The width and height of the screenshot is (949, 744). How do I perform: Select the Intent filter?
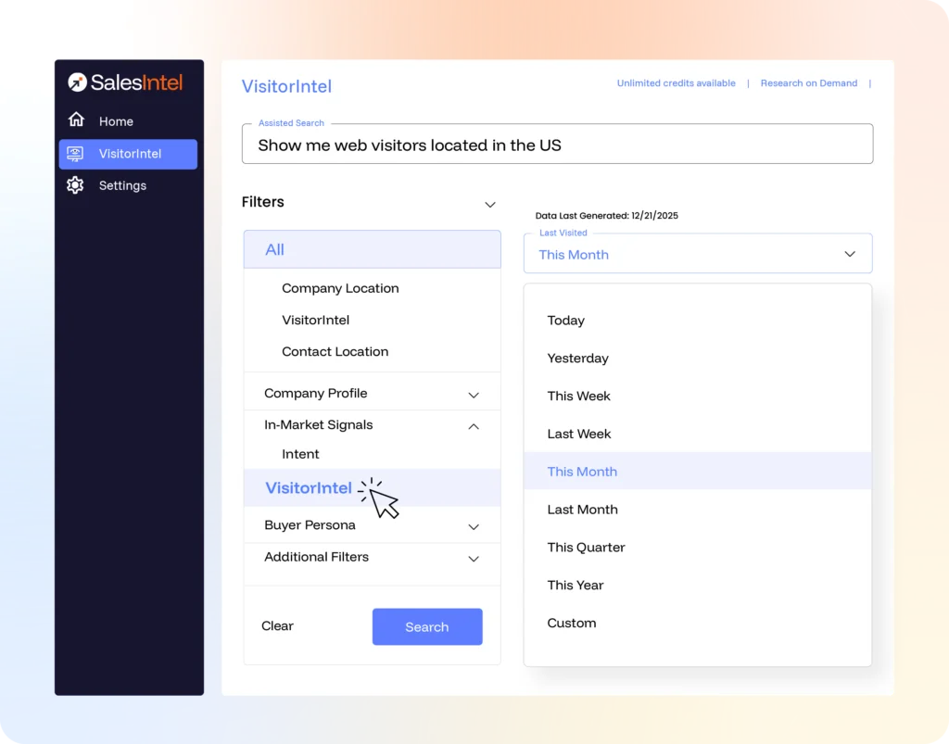300,454
